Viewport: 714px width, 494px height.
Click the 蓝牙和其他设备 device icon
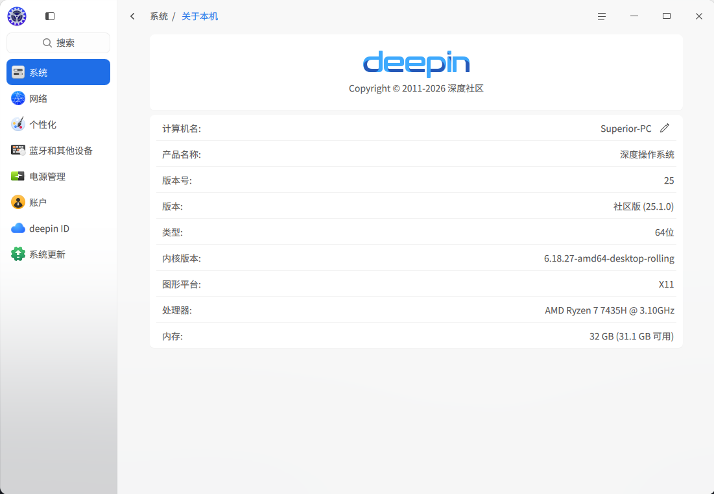18,150
